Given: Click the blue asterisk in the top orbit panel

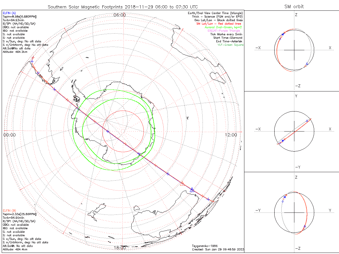Looking at the screenshot, I should (283, 34).
